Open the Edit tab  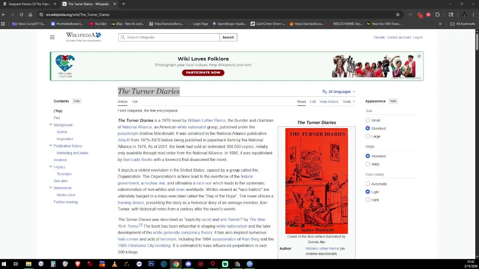pyautogui.click(x=312, y=102)
